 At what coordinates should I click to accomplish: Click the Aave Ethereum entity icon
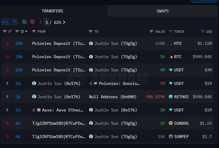click(39, 110)
